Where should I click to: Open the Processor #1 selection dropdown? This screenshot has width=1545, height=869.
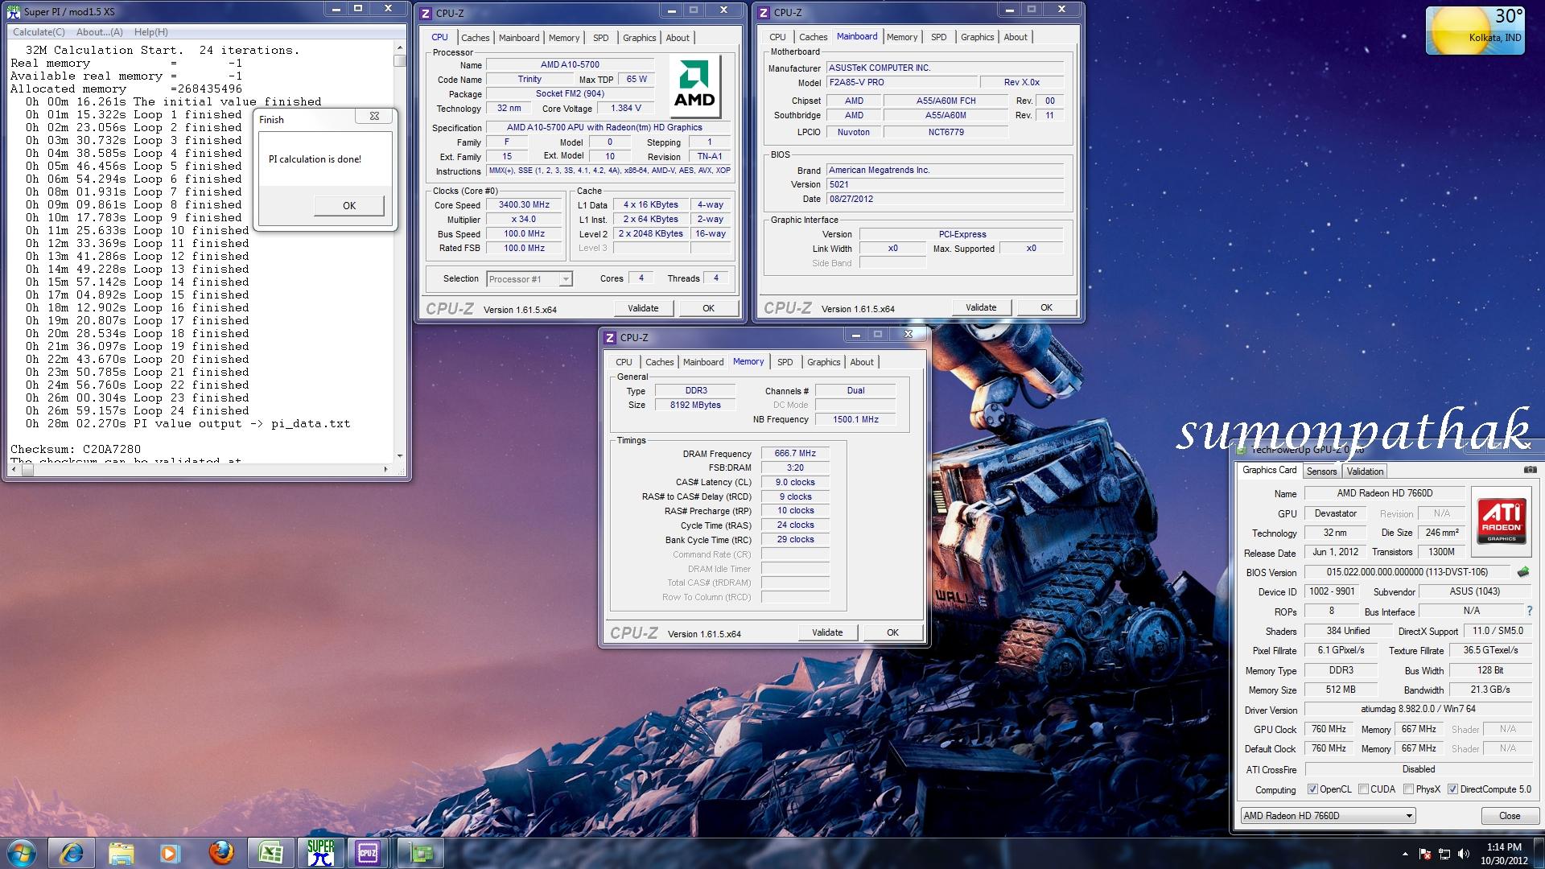529,279
